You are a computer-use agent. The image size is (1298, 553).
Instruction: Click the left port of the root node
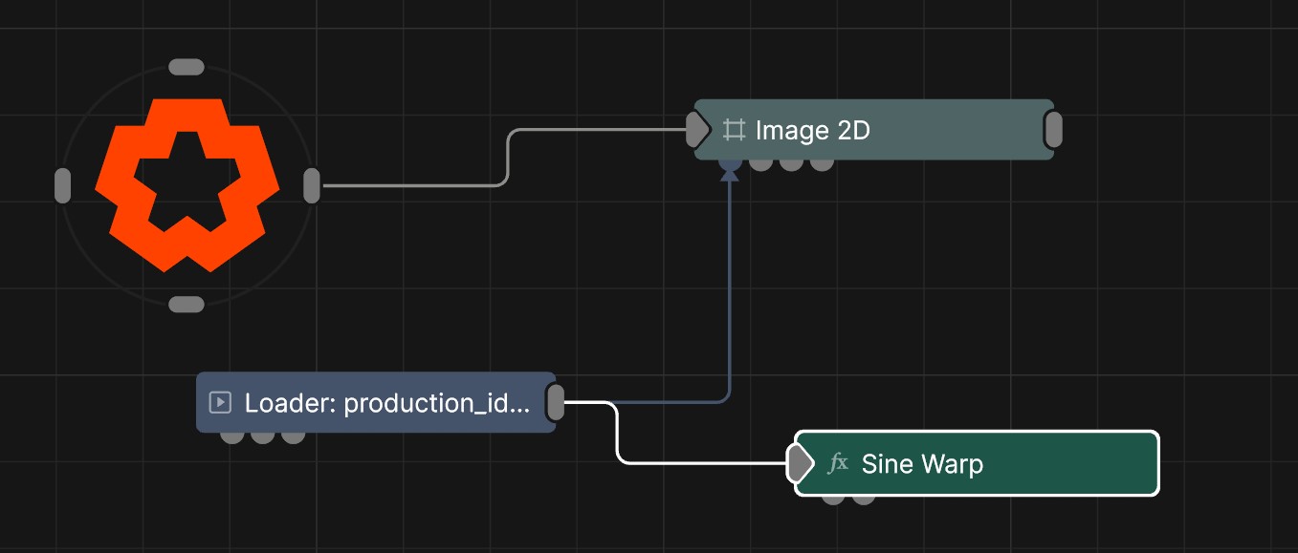click(63, 185)
